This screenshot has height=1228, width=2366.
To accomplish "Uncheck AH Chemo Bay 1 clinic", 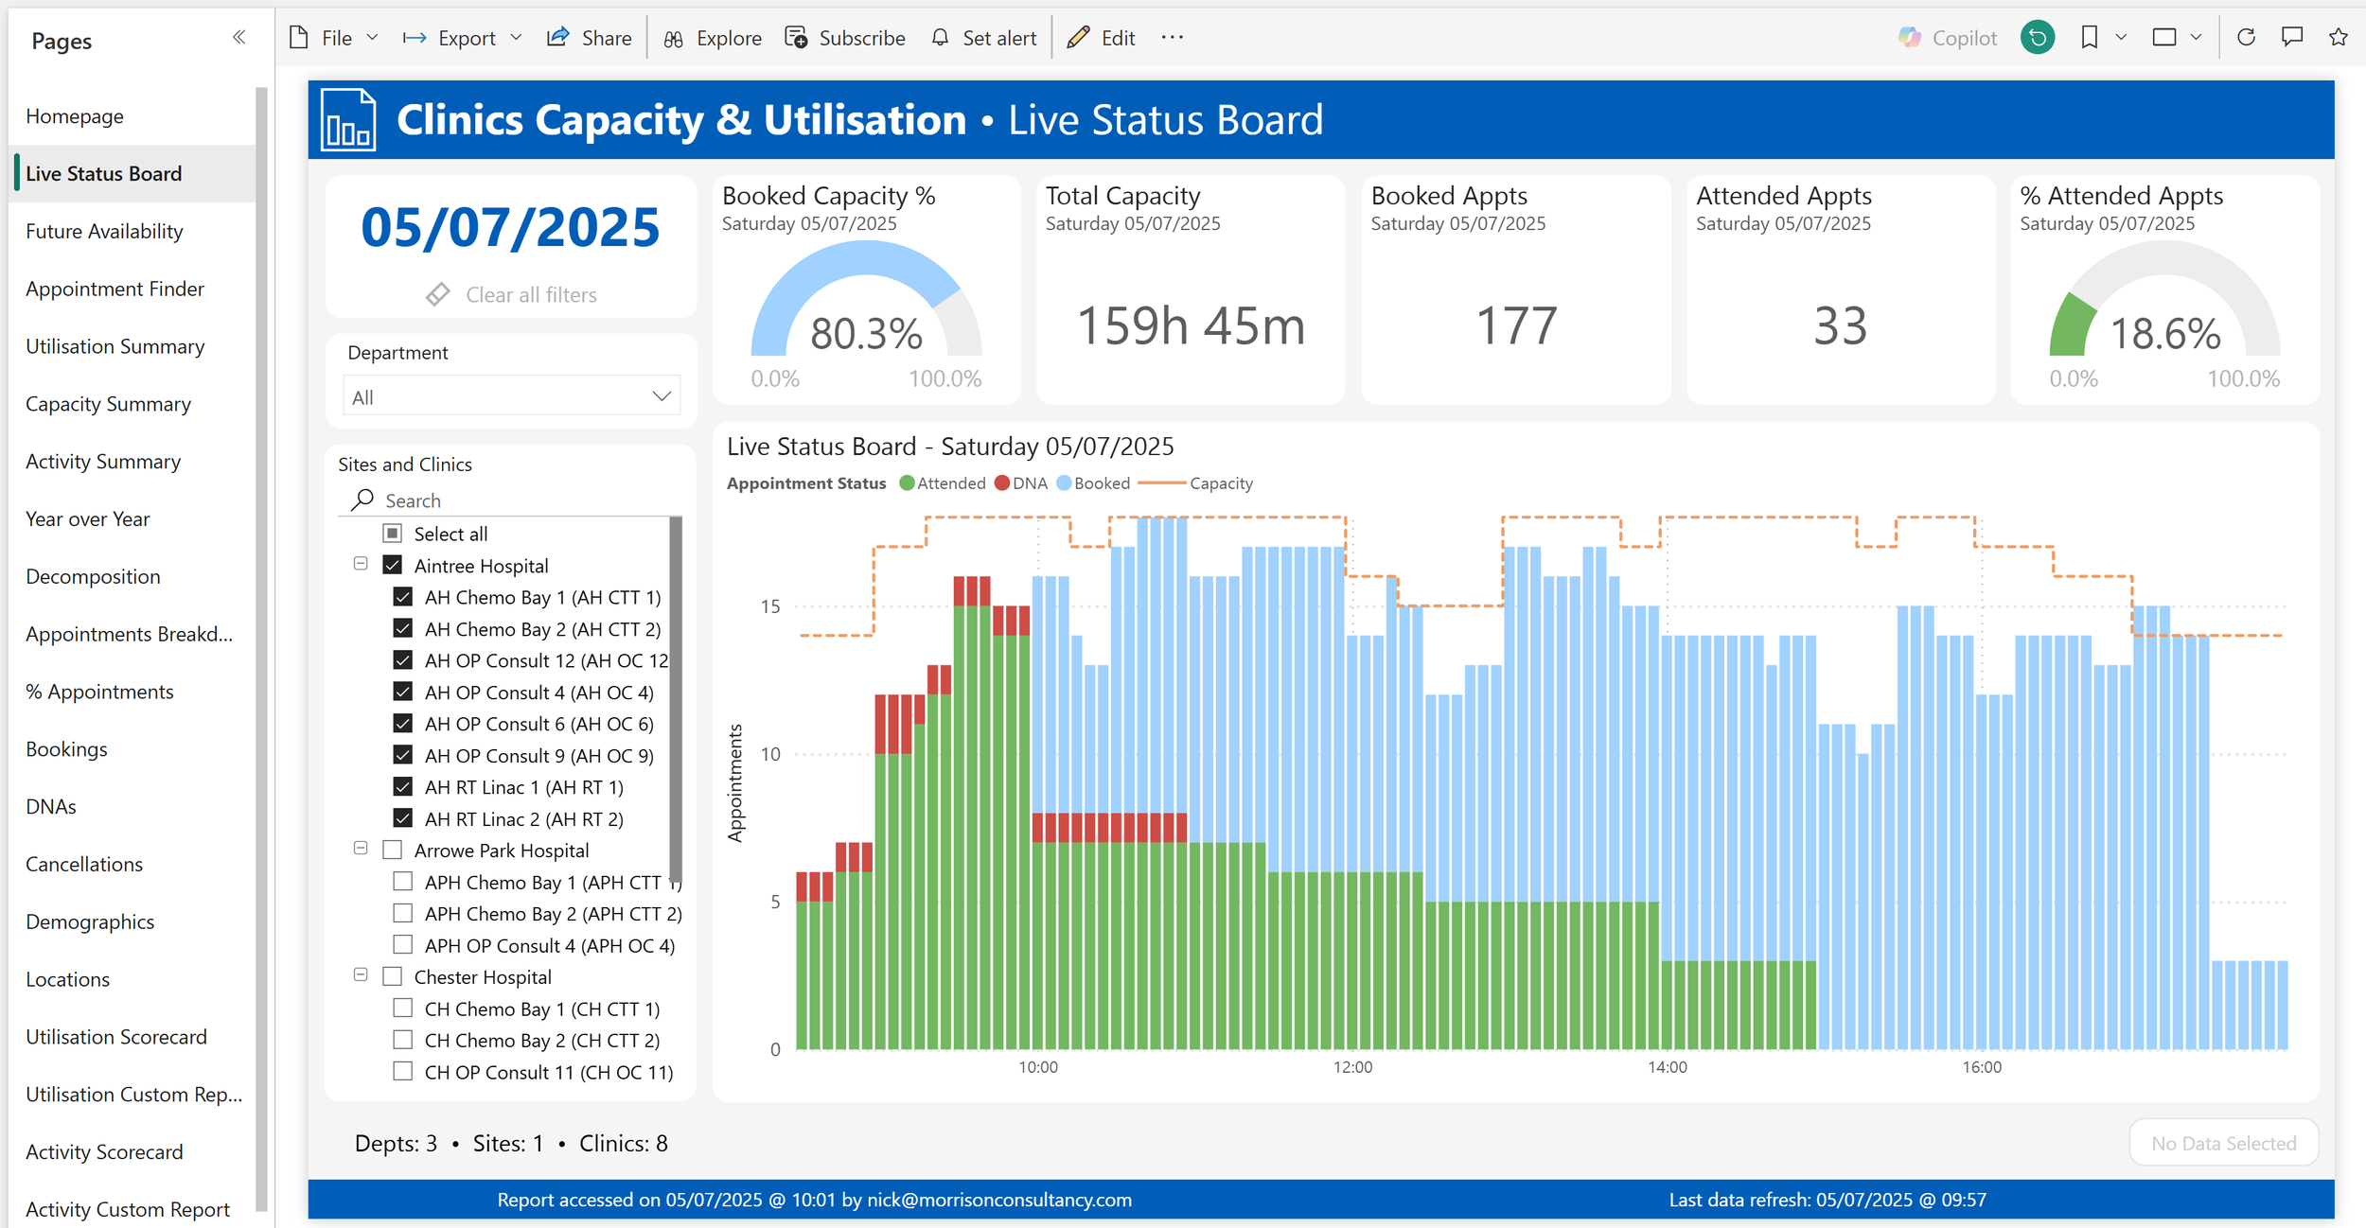I will pos(403,597).
